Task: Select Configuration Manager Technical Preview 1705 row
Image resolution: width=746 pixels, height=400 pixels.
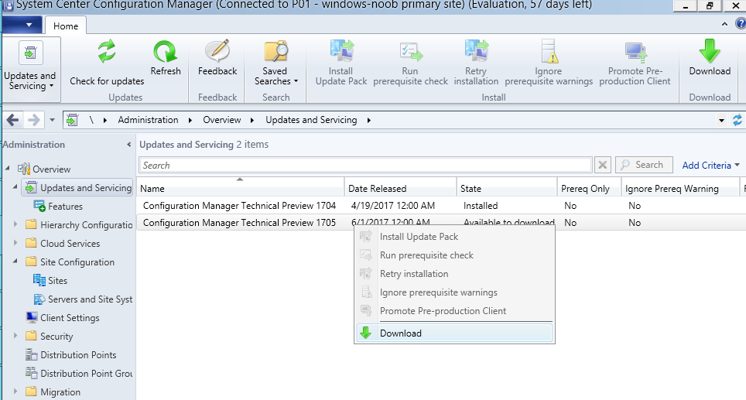Action: point(441,223)
